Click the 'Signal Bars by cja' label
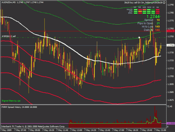 [x=11, y=101]
